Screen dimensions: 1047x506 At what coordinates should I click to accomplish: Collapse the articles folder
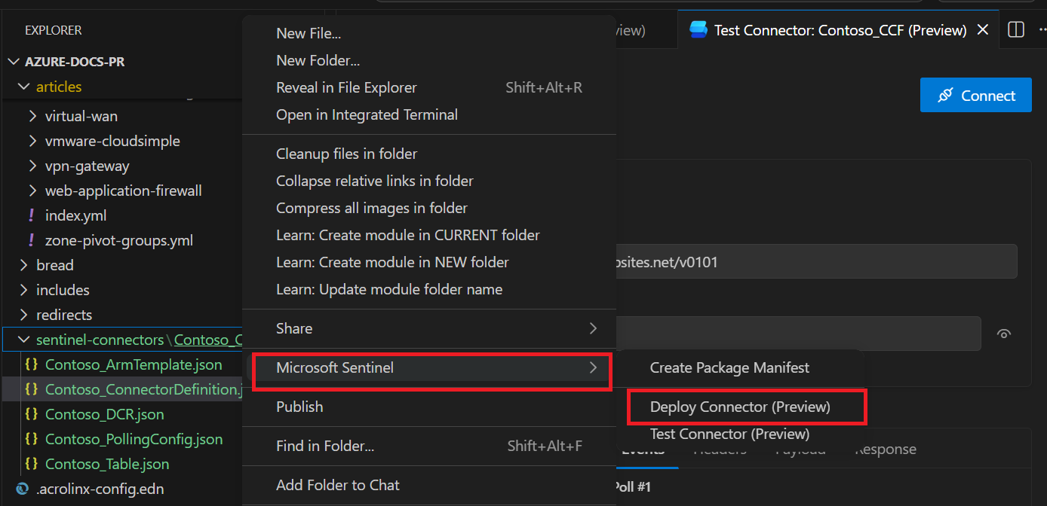pyautogui.click(x=22, y=87)
